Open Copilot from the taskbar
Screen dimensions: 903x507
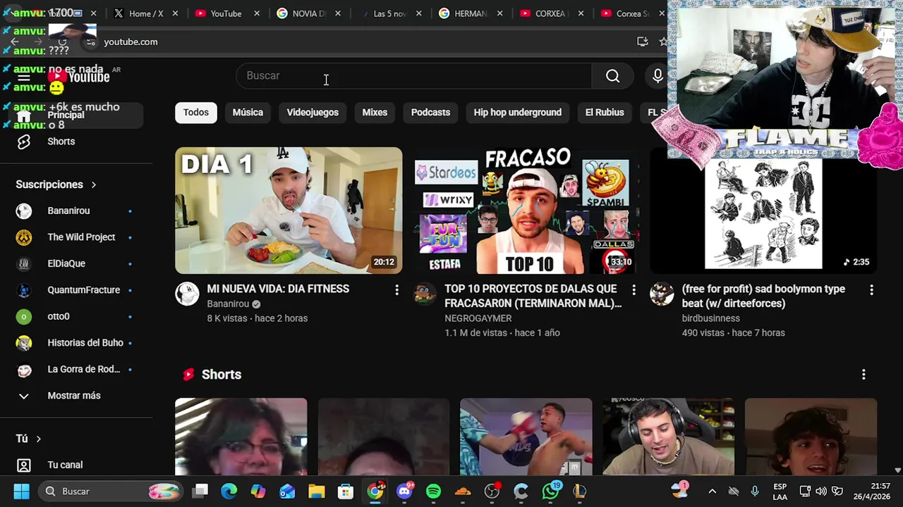tap(258, 491)
